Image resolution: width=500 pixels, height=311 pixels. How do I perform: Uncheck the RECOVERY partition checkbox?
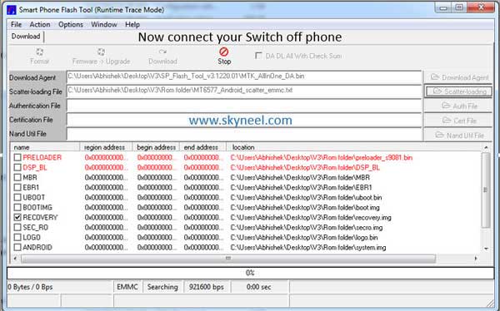[x=17, y=217]
